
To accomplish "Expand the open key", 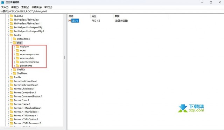I will tap(14, 50).
